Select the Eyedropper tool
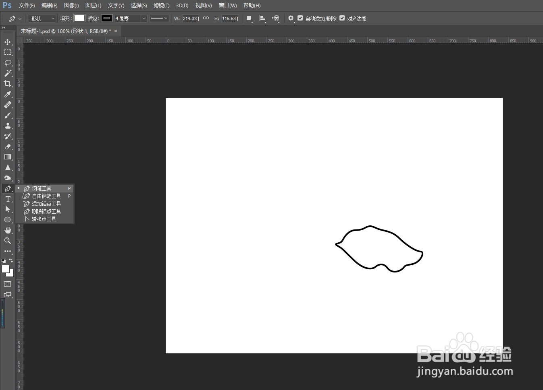This screenshot has width=543, height=390. pyautogui.click(x=8, y=94)
